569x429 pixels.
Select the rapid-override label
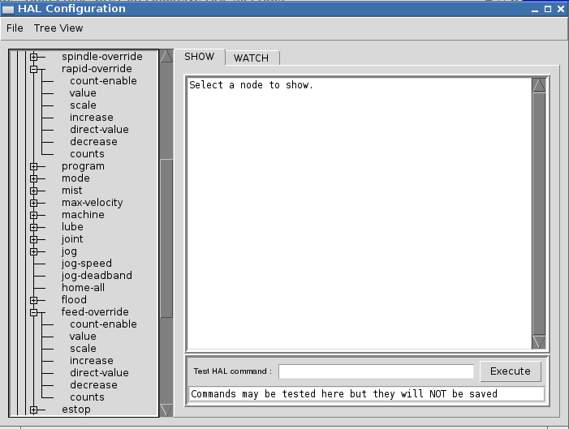97,69
